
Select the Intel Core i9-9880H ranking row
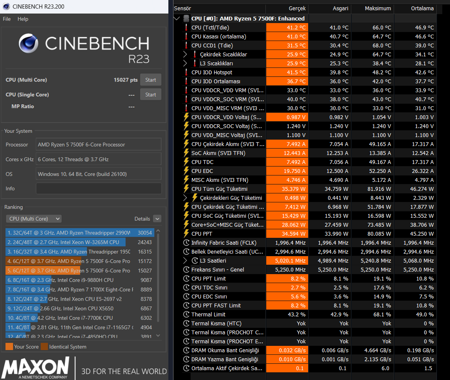pyautogui.click(x=79, y=280)
